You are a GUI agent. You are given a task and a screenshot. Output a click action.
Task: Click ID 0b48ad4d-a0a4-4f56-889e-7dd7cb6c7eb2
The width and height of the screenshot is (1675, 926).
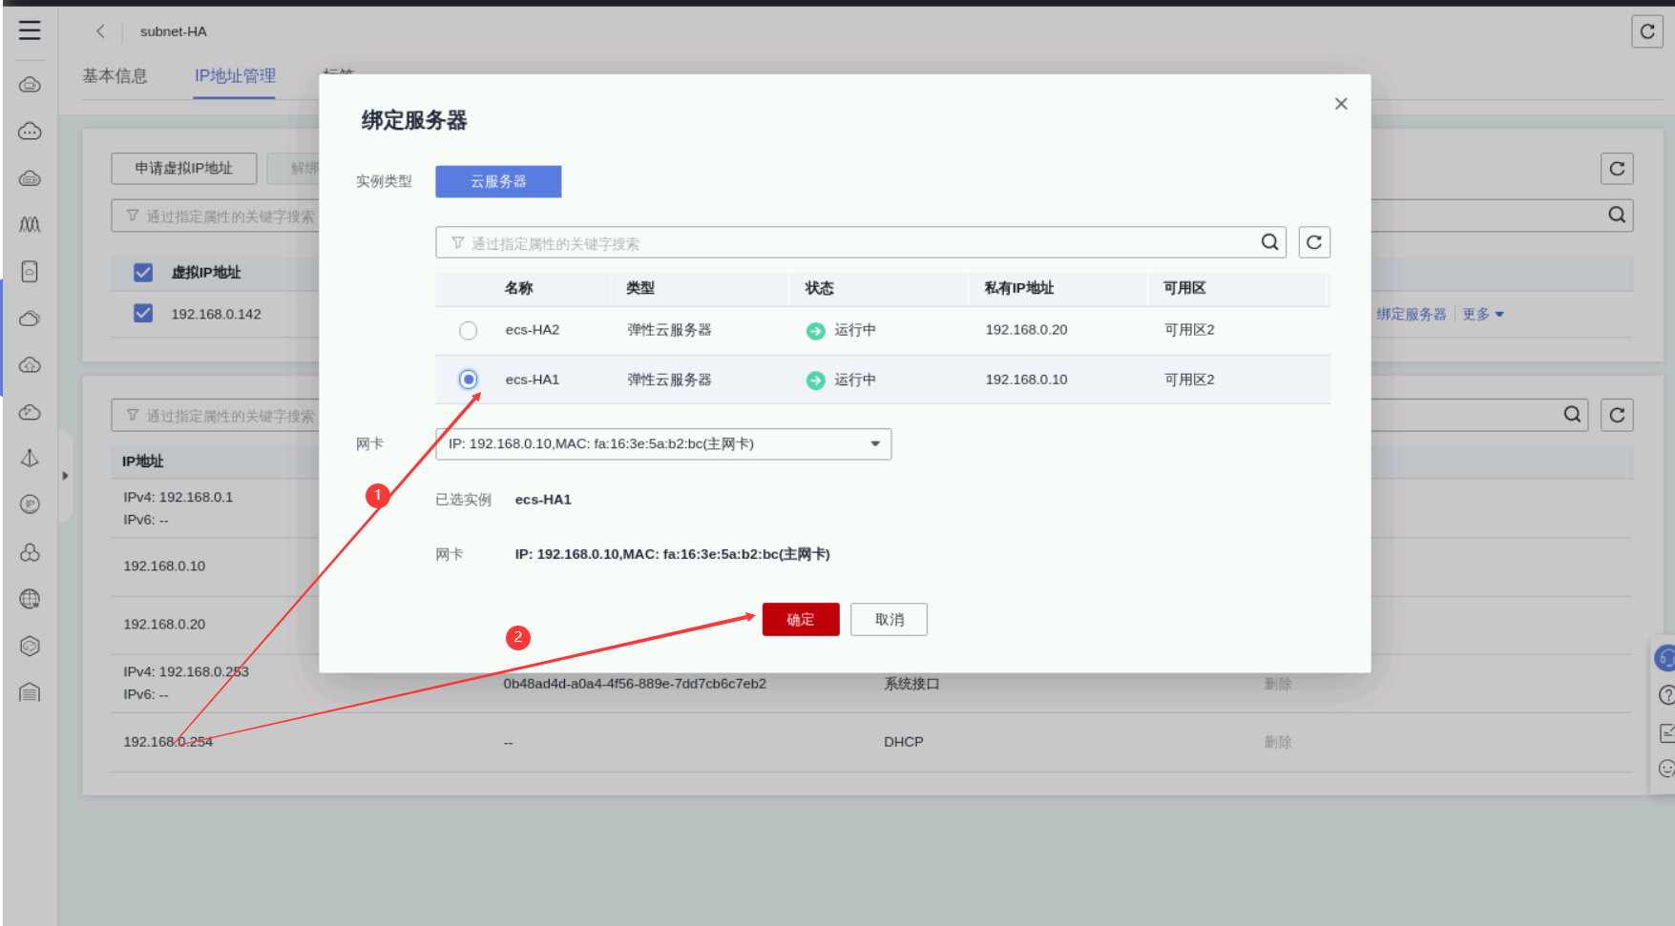click(635, 684)
